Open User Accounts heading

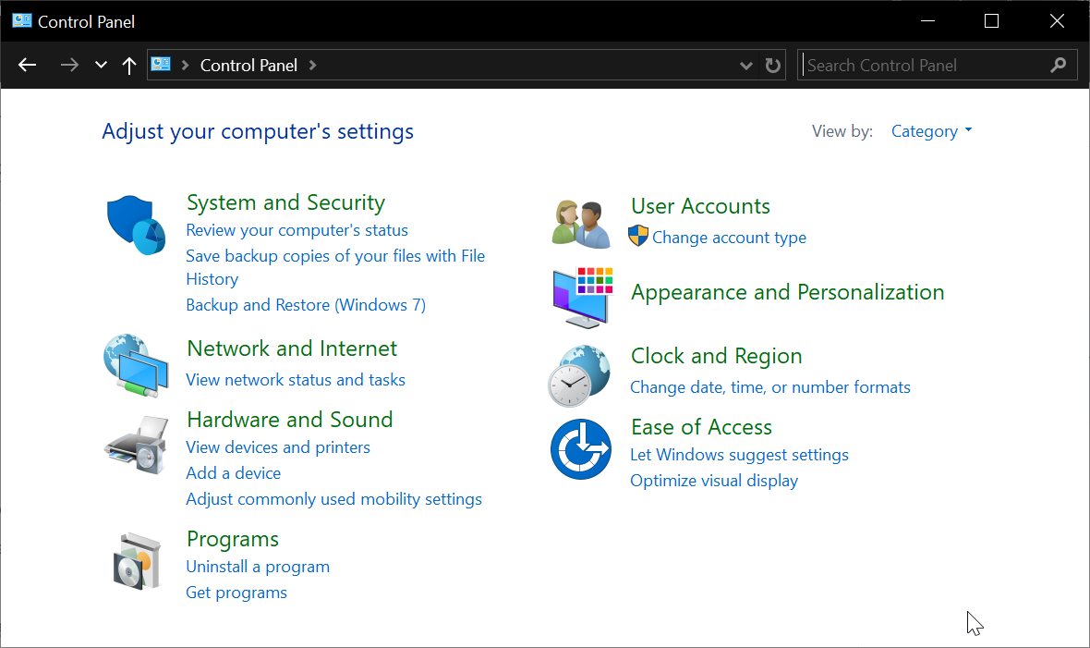[701, 206]
